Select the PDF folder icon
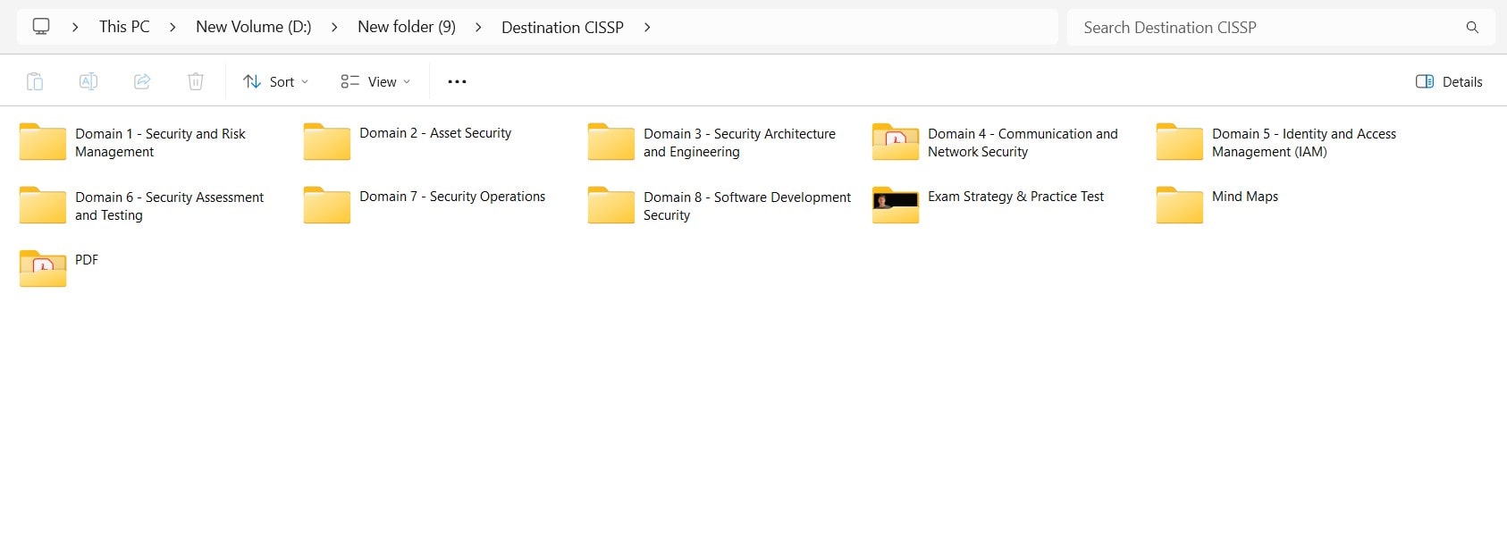This screenshot has width=1507, height=554. [43, 268]
